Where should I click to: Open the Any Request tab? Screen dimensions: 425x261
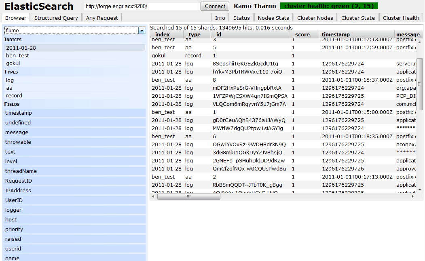pos(101,18)
